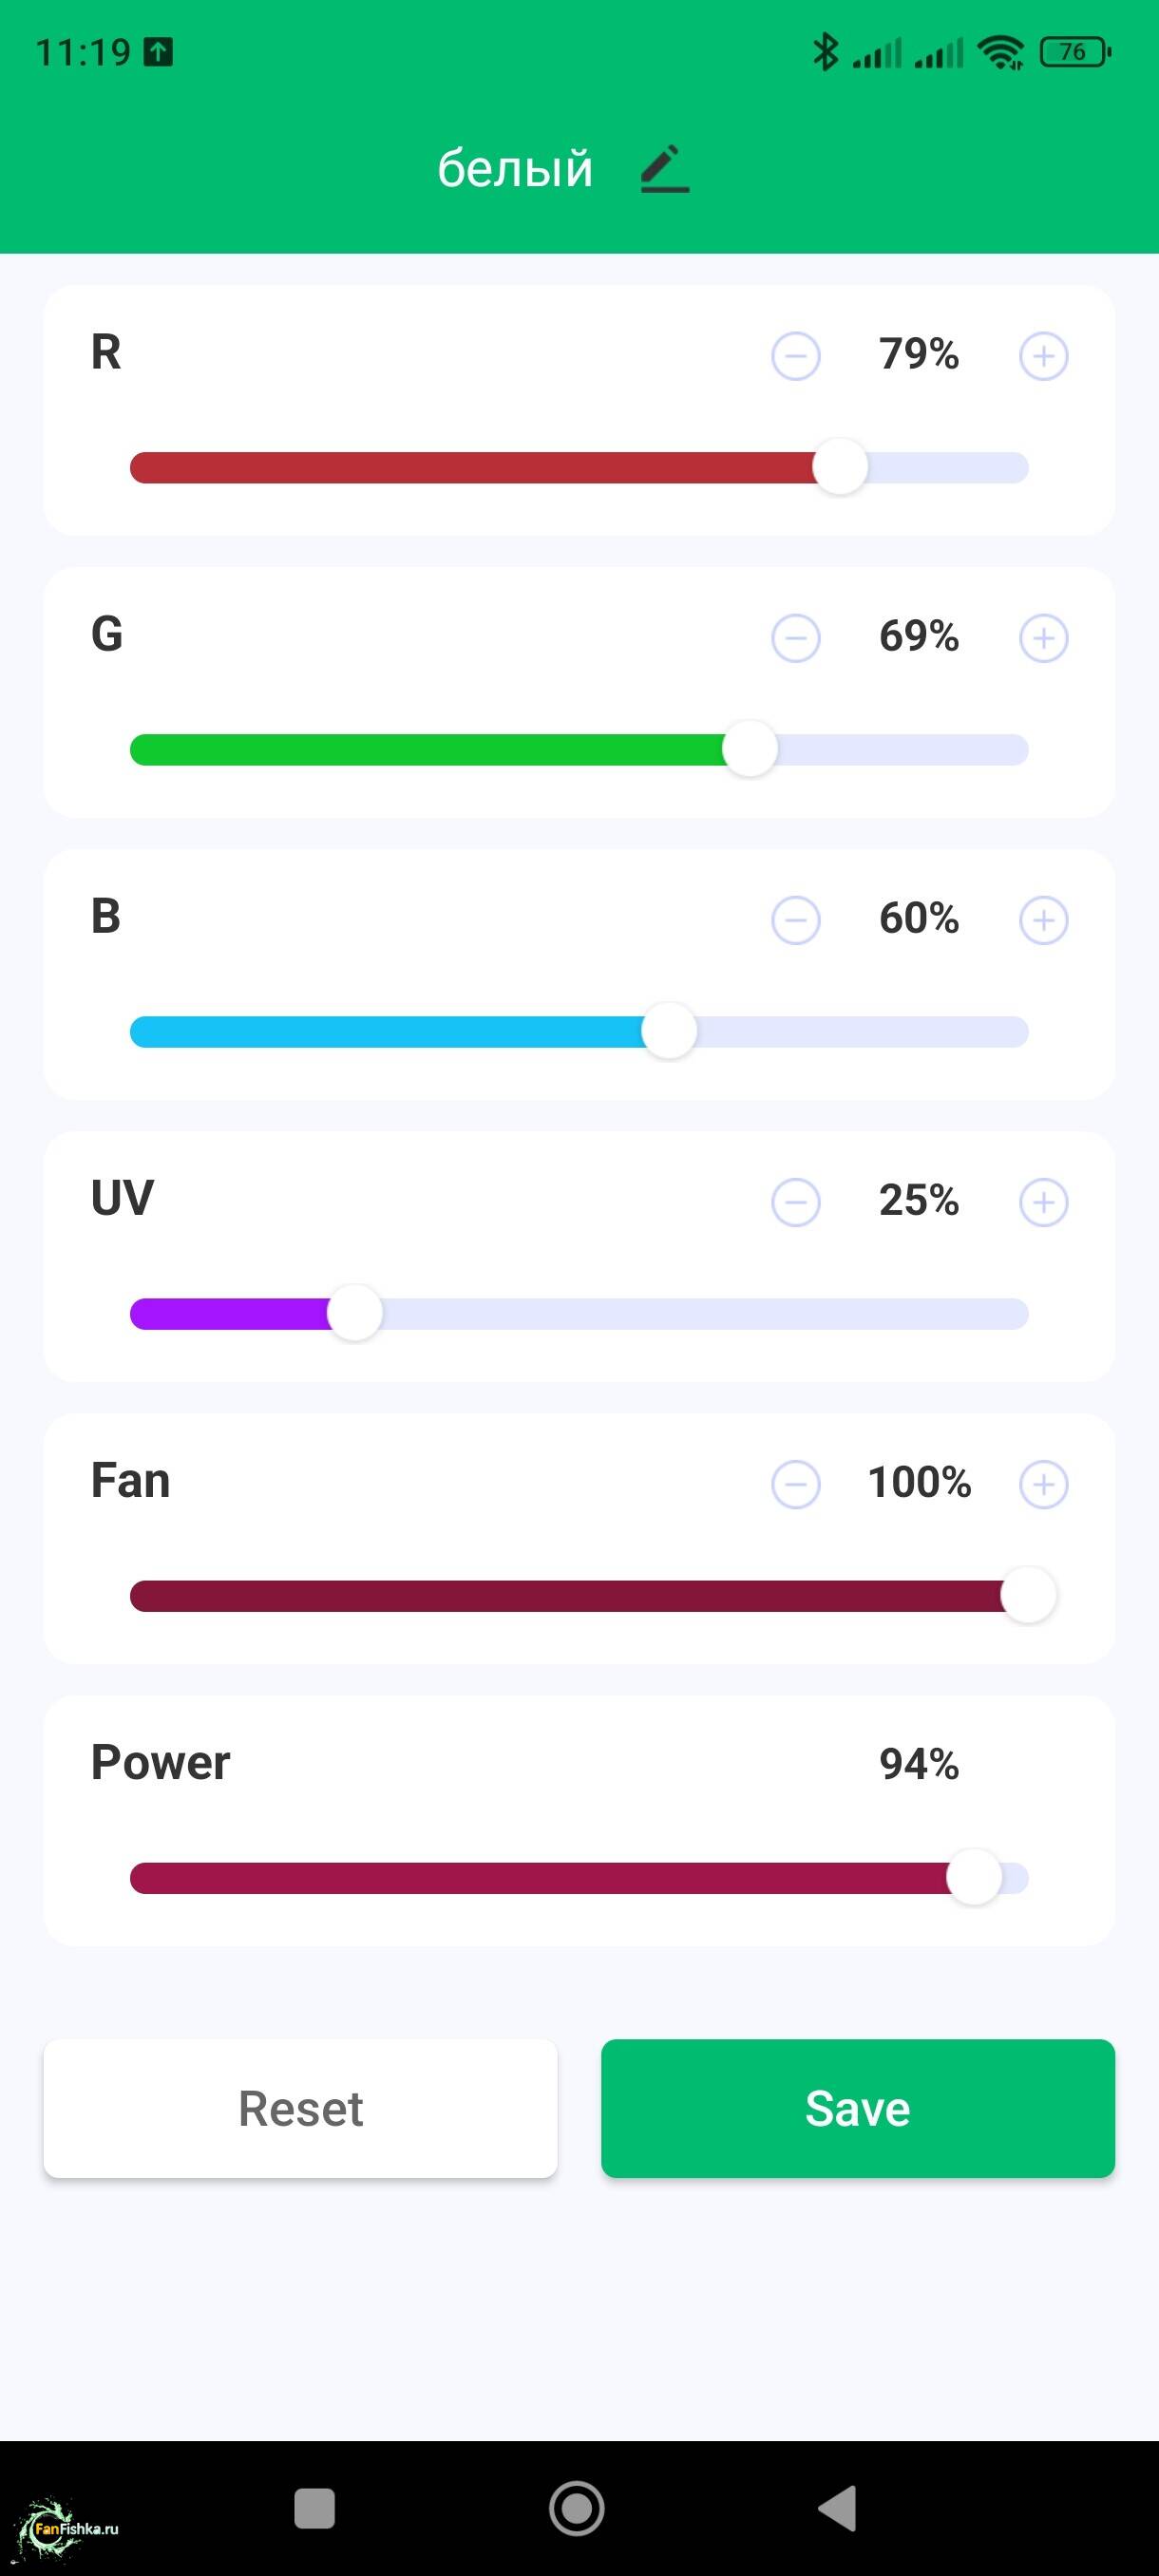Image resolution: width=1159 pixels, height=2576 pixels.
Task: Decrease the R value with the minus icon
Action: click(x=796, y=356)
